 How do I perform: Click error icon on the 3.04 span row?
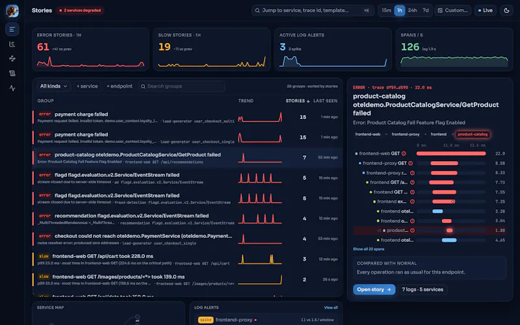pos(412,221)
